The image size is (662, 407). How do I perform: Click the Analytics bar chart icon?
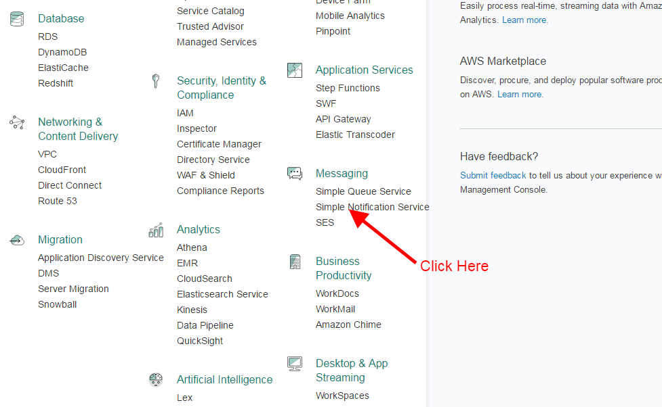(x=156, y=230)
